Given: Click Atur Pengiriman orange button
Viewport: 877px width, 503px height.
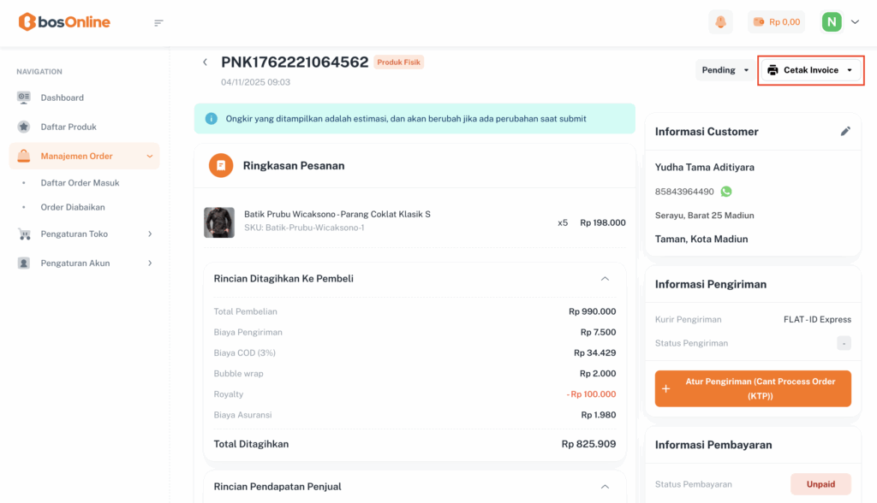Looking at the screenshot, I should (x=753, y=388).
